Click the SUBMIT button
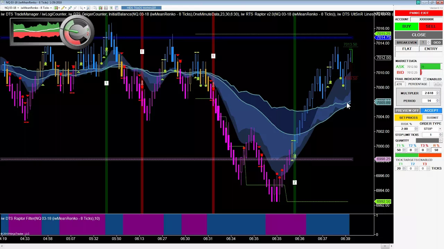 432,118
